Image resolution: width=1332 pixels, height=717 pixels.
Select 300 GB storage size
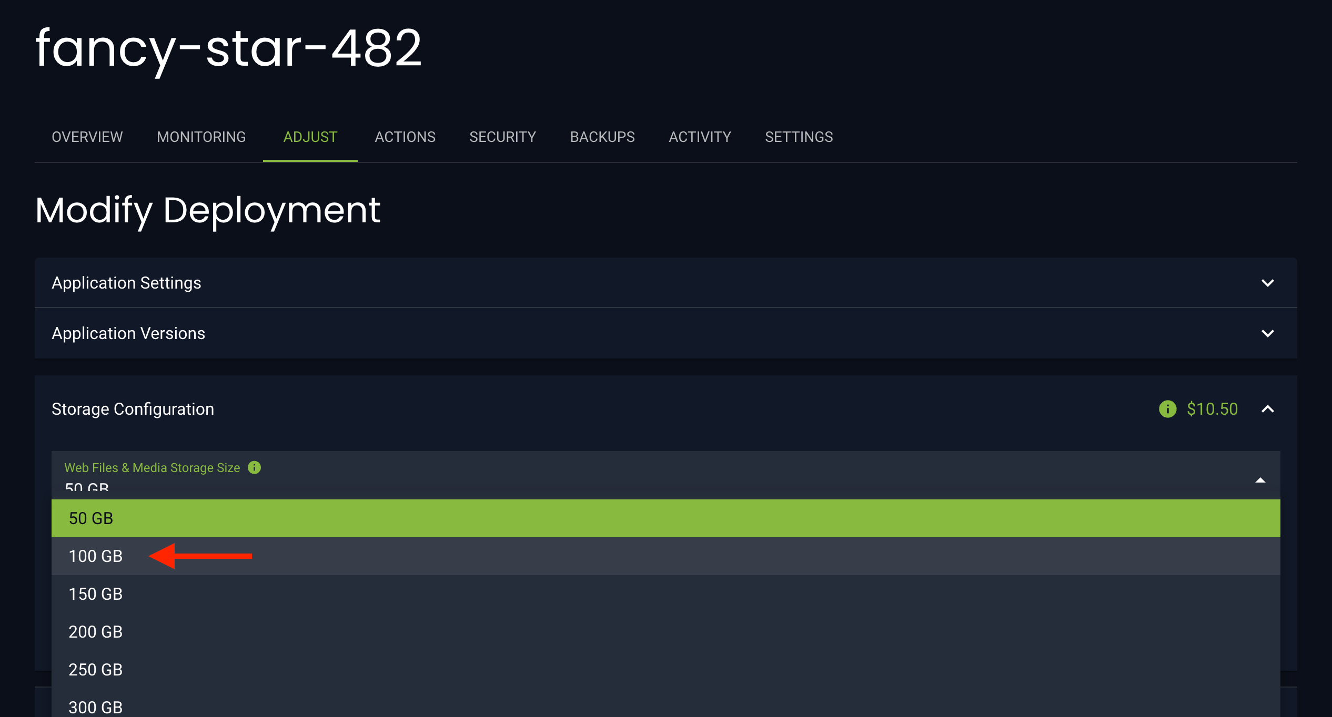(95, 707)
